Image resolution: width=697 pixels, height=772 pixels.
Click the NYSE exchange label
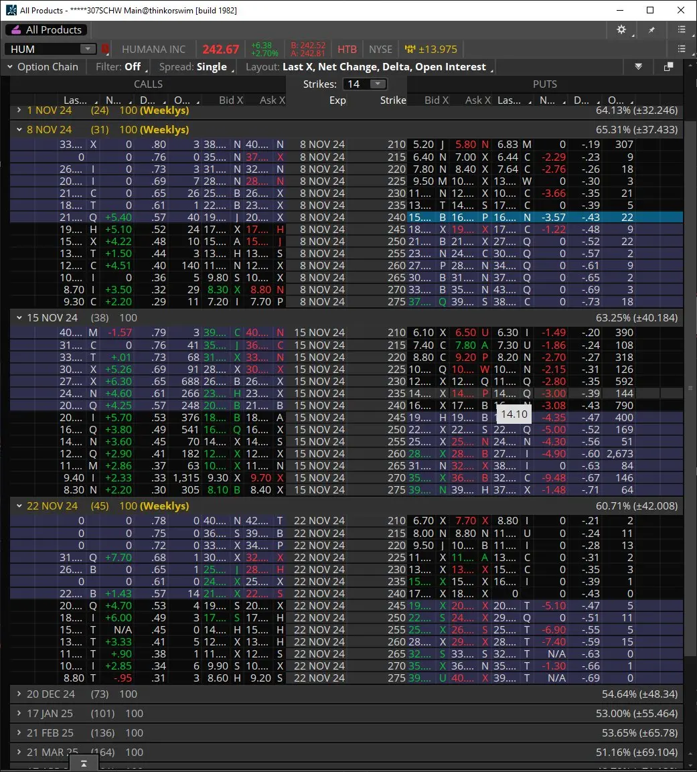pyautogui.click(x=380, y=50)
